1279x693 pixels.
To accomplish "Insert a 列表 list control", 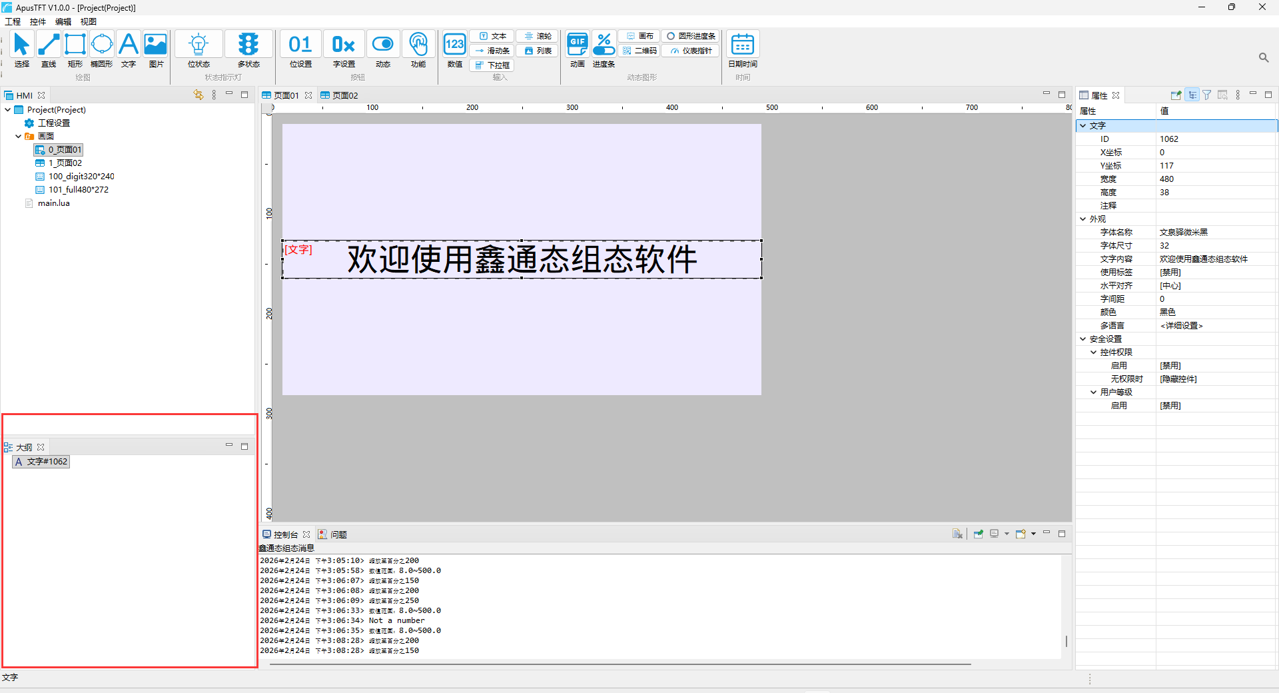I will pos(538,51).
